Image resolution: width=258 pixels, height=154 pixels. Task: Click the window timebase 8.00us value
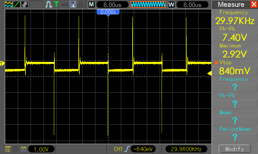click(192, 4)
